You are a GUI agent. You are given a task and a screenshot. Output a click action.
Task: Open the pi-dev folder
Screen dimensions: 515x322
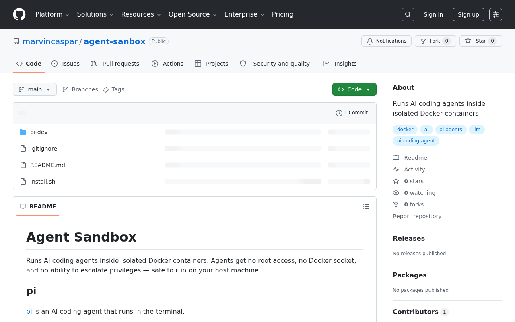coord(39,132)
